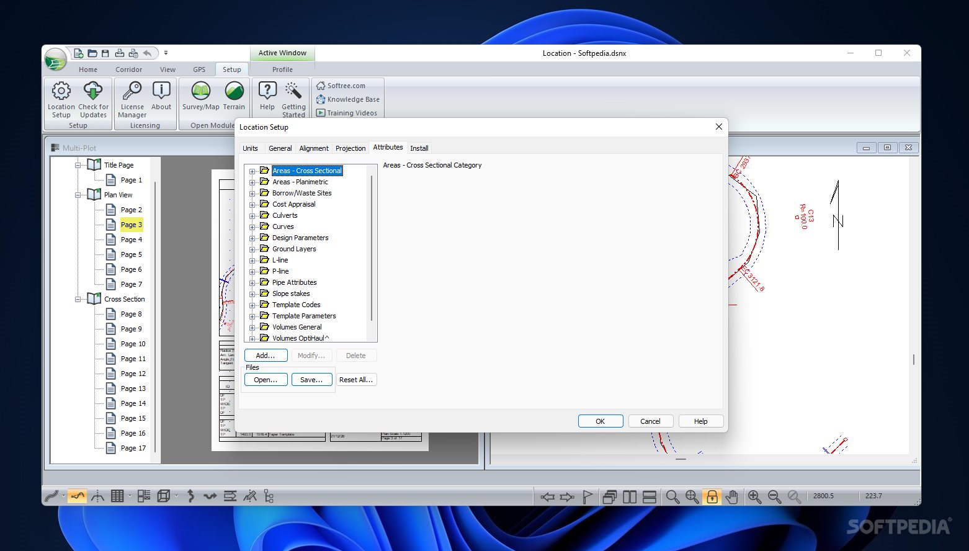969x551 pixels.
Task: Click the next station right arrow icon
Action: [x=567, y=496]
